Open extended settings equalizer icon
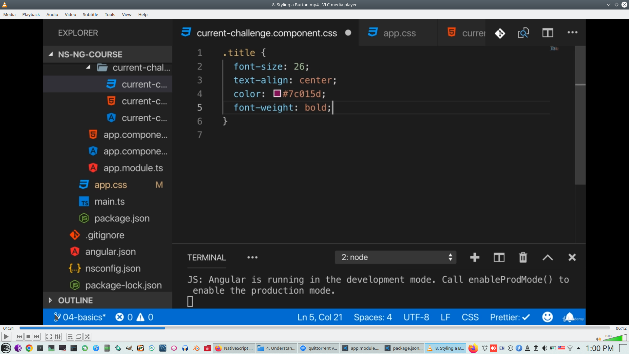 coord(58,337)
